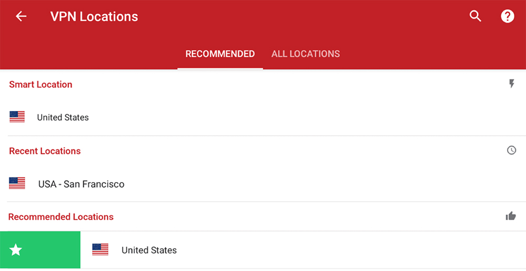Go back using the arrow icon
The width and height of the screenshot is (526, 271).
[21, 16]
